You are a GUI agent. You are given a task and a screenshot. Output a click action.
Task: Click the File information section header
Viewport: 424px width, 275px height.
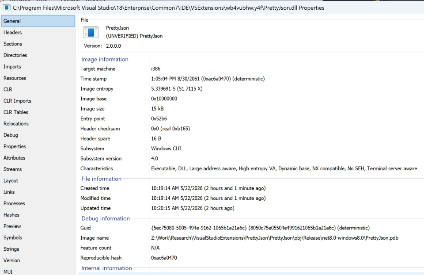102,179
